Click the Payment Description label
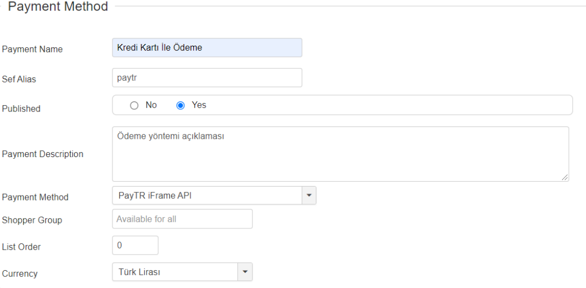Viewport: 586px width, 288px height. 43,154
